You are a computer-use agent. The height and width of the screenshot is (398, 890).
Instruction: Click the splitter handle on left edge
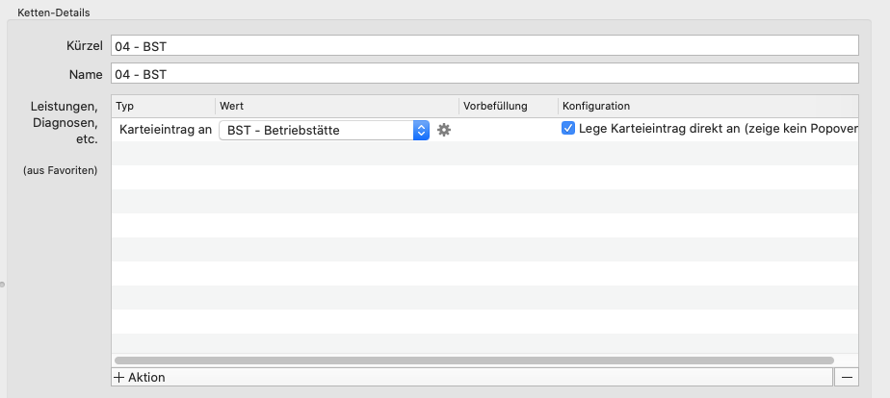coord(2,285)
